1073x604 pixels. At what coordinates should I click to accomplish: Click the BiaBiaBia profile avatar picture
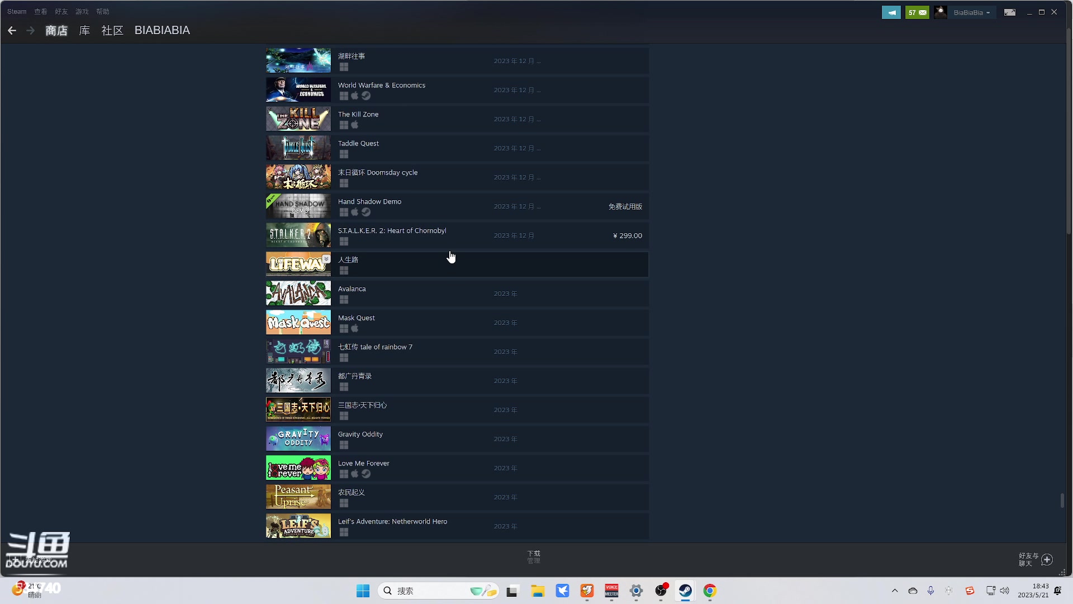pyautogui.click(x=941, y=12)
